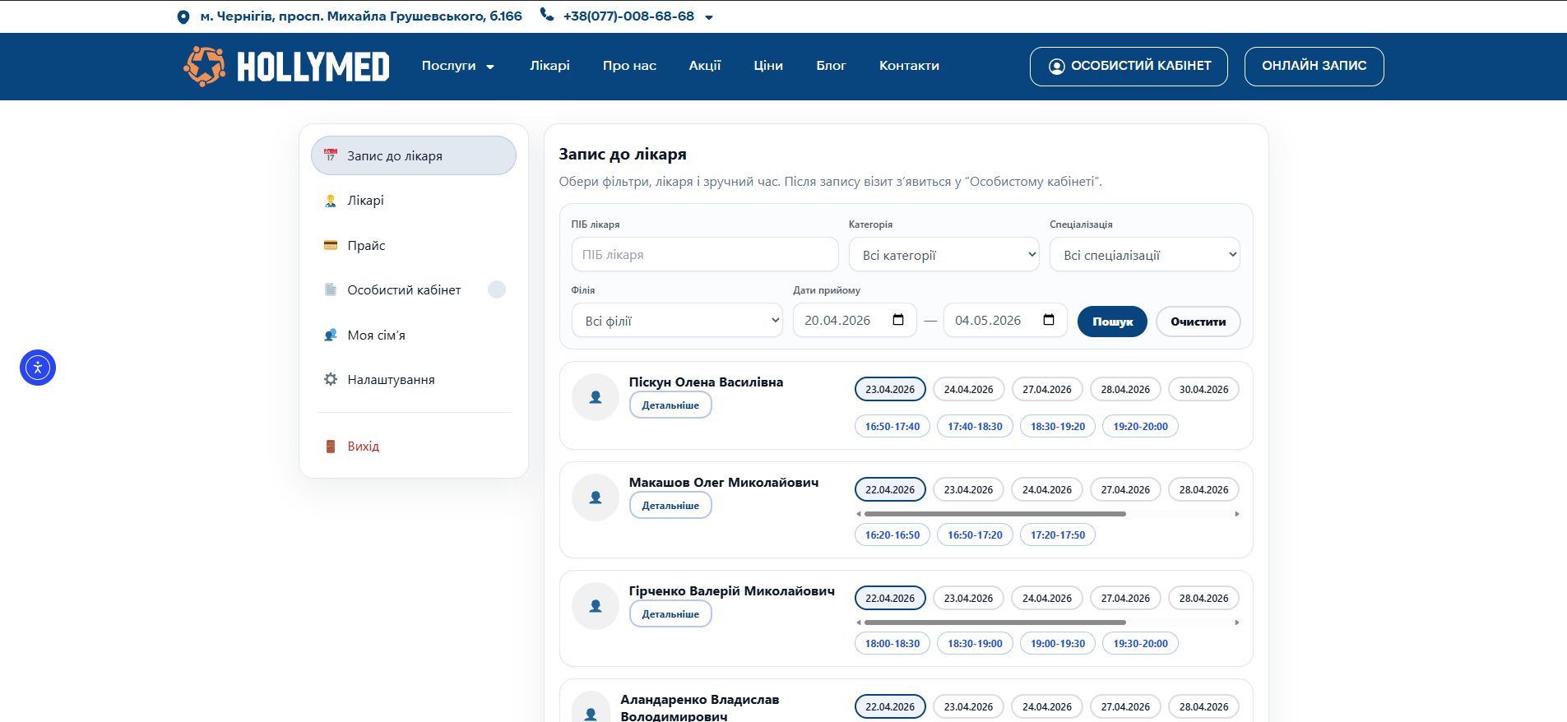Screen dimensions: 1567x722
Task: Click the date scrollbar under Макашов's dates
Action: point(995,514)
